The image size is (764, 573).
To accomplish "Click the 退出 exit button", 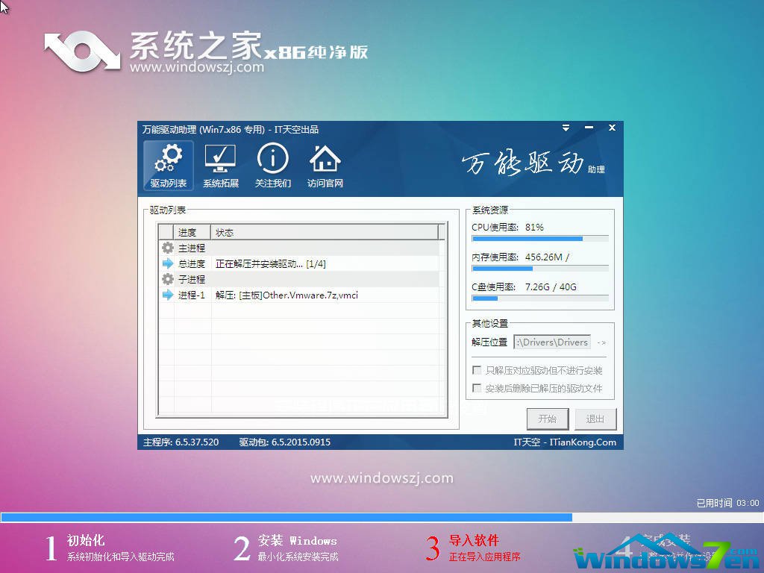I will coord(595,419).
